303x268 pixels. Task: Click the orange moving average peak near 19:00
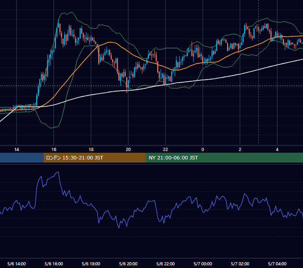tap(110, 42)
